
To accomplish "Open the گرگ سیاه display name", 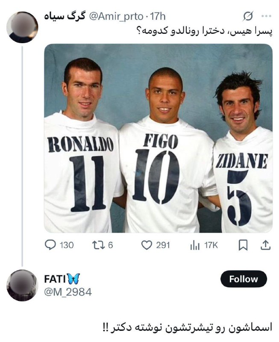I will 65,16.
